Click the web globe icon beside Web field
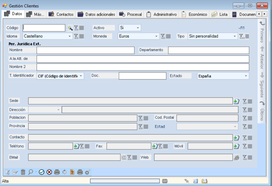The width and height of the screenshot is (272, 186). [x=236, y=157]
